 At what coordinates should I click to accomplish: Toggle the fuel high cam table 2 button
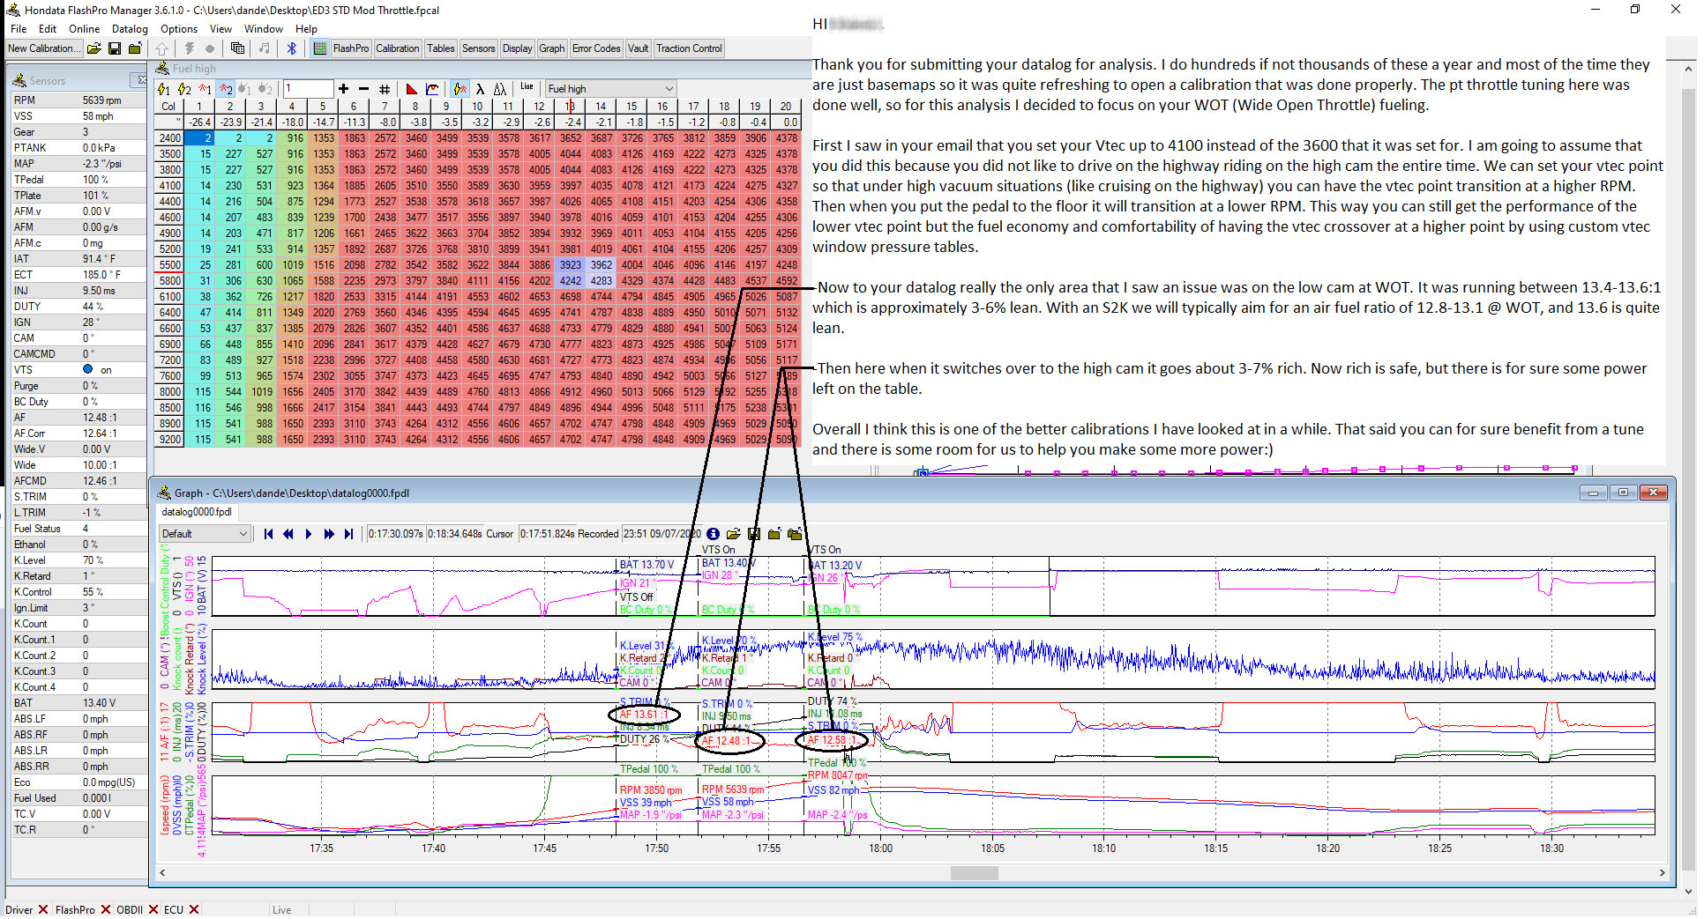pos(226,89)
